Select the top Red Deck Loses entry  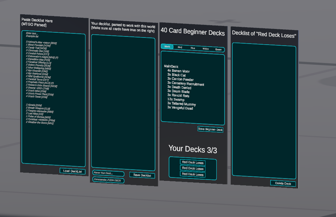[193, 162]
